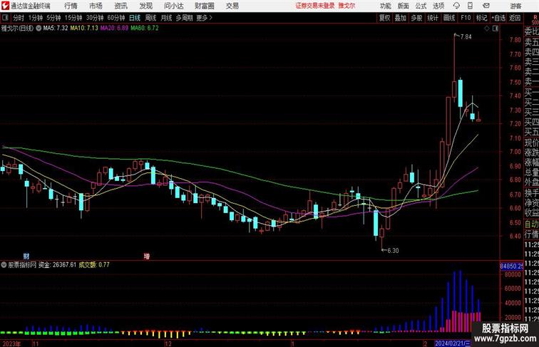Click the red 雅戈尔 stock name in header
539x347 pixels.
346,6
